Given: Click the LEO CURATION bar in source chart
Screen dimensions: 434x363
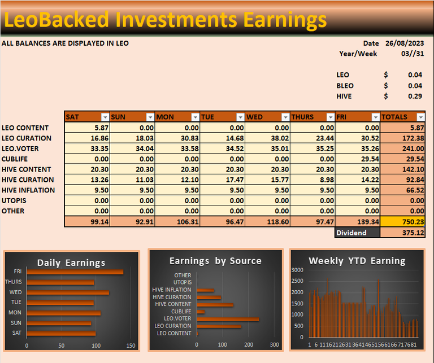Looking at the screenshot, I should [x=219, y=326].
